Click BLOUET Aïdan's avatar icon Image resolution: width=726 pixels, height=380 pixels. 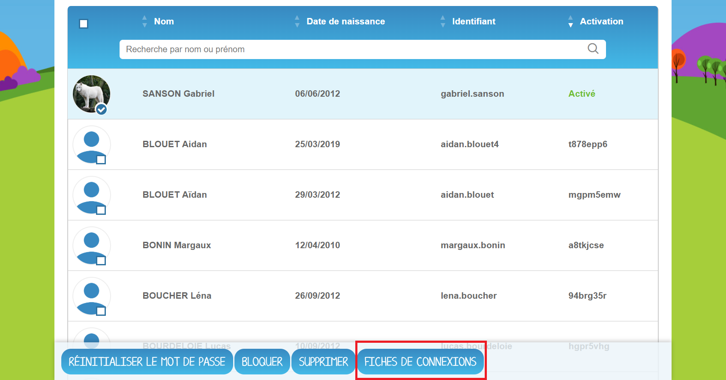point(90,194)
